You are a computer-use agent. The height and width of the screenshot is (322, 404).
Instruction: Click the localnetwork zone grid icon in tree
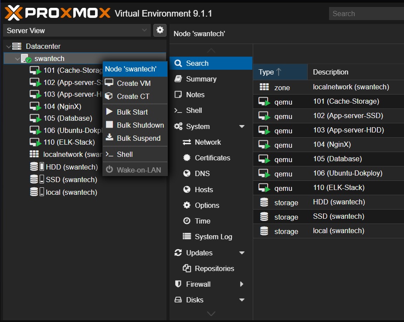point(34,154)
